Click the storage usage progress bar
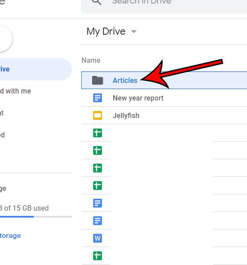 [36, 216]
